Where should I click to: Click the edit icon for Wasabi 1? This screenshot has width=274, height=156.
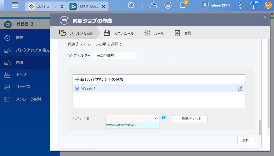(x=240, y=88)
